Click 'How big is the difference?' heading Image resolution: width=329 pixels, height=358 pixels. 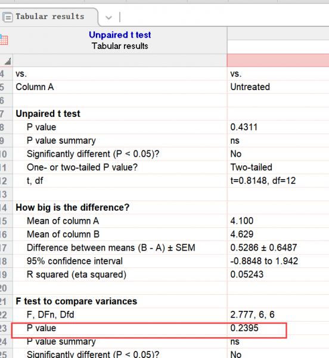(73, 208)
